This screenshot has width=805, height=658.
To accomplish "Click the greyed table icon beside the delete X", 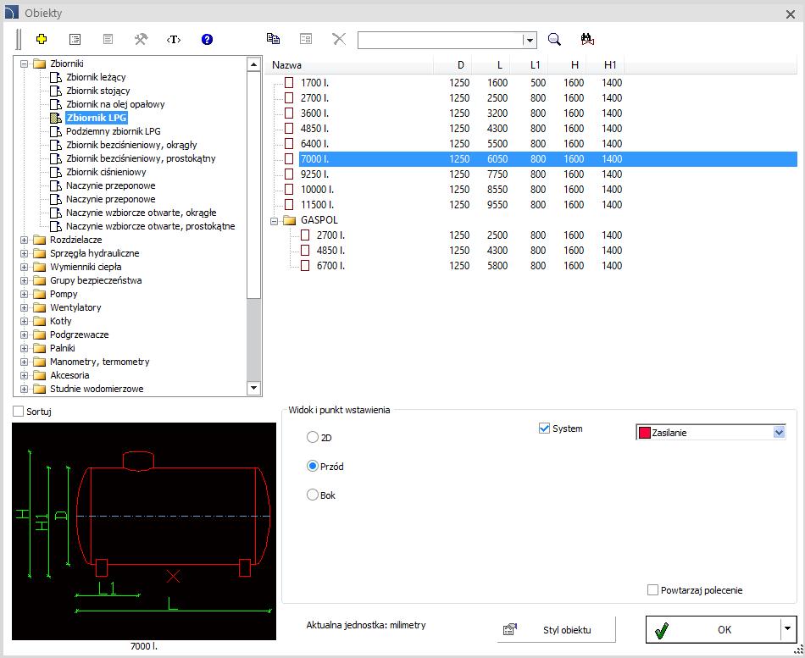I will click(306, 38).
